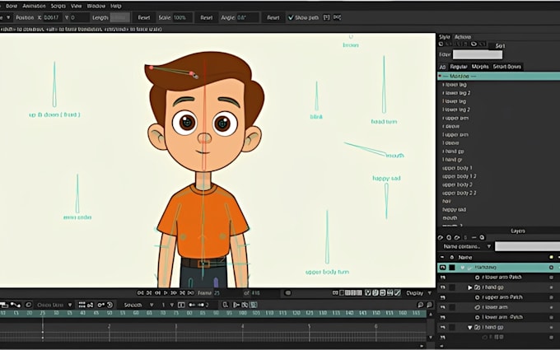Select the Morphs actions tab
Image resolution: width=560 pixels, height=350 pixels.
click(480, 67)
